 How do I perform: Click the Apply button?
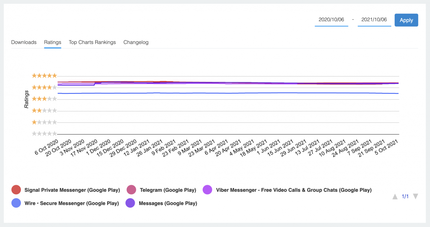[406, 20]
